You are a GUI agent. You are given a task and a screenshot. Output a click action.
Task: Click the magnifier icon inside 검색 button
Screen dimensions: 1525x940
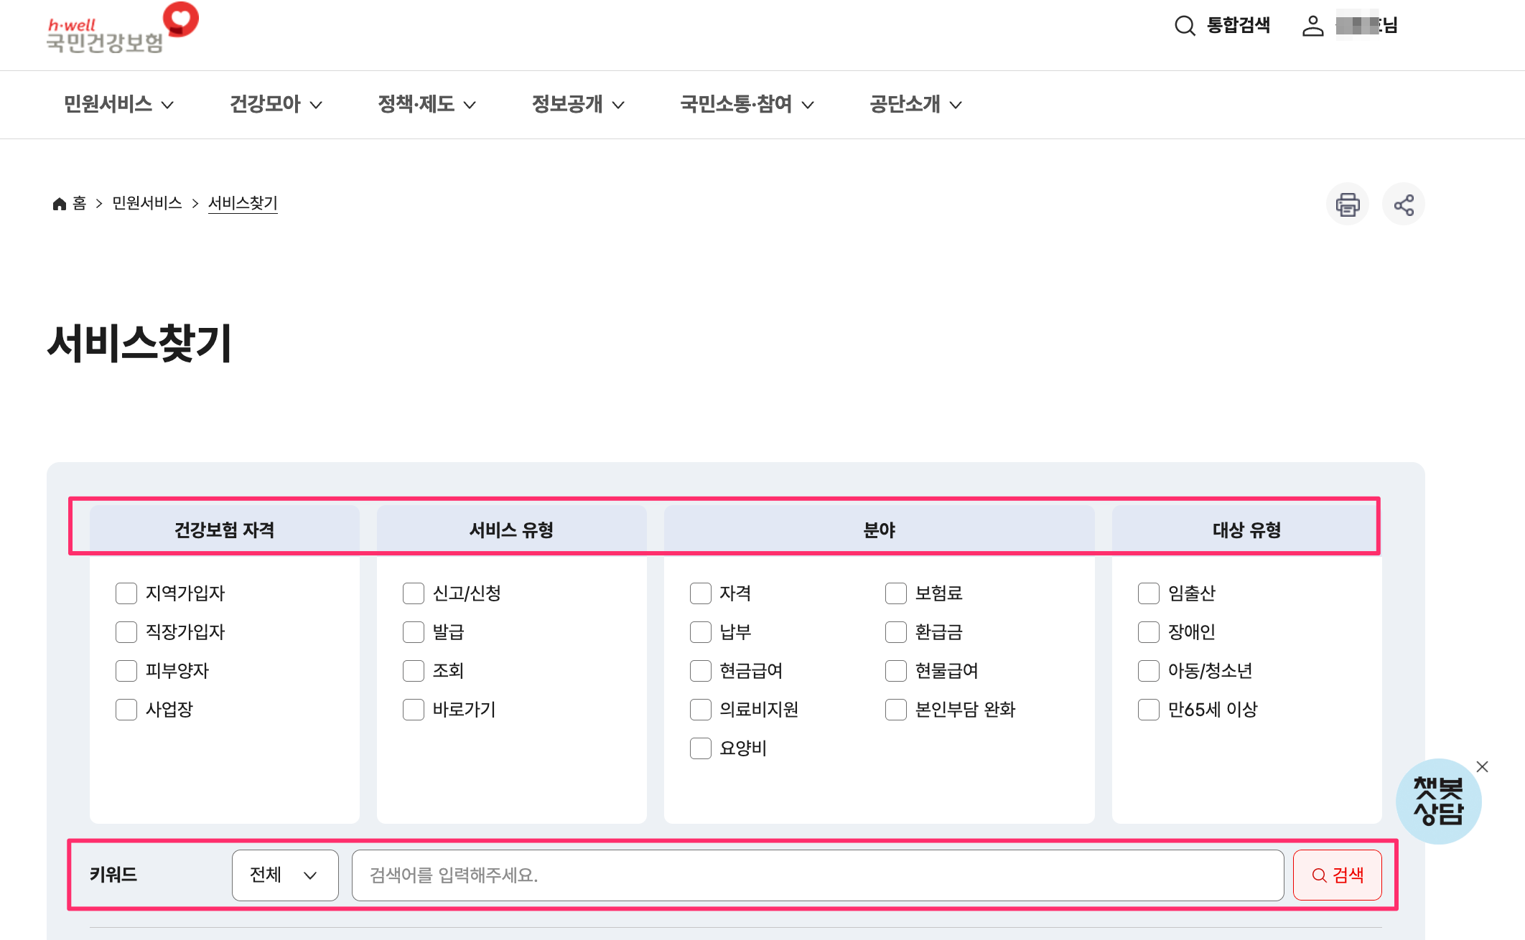point(1318,875)
